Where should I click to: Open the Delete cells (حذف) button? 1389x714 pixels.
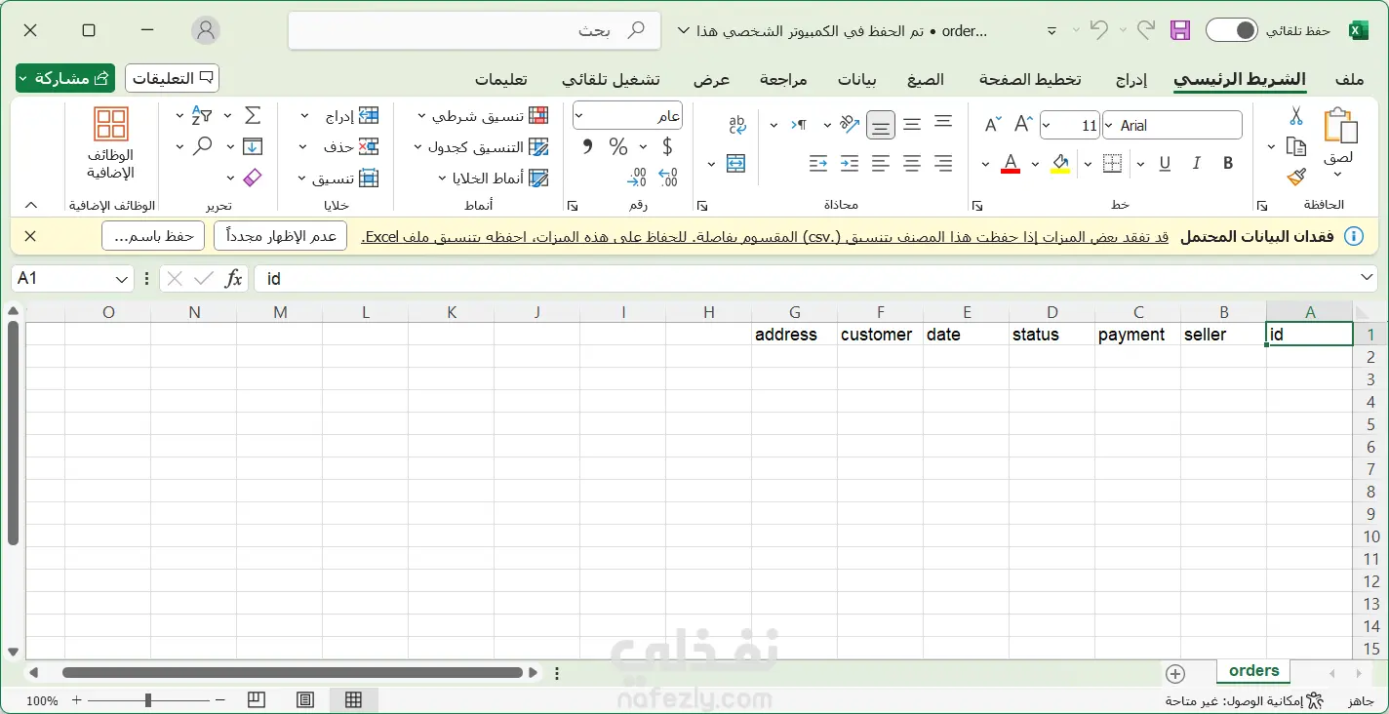point(340,147)
